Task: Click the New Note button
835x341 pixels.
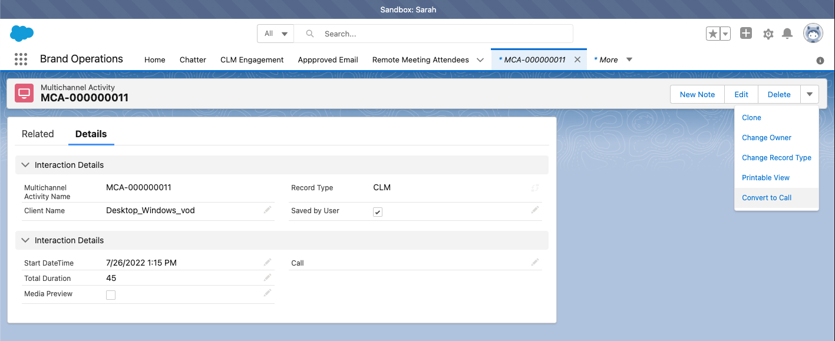Action: pos(697,94)
